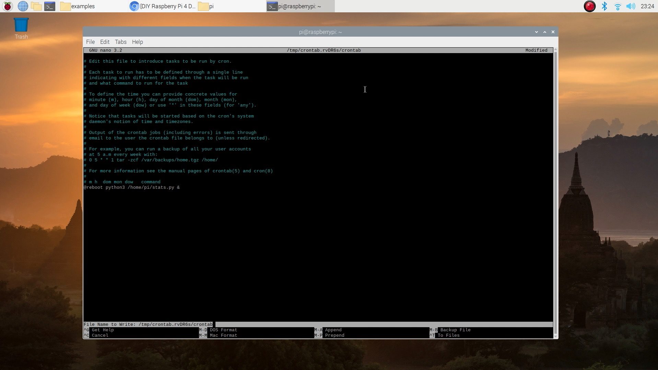Open the Tabs menu in terminal

coord(120,42)
